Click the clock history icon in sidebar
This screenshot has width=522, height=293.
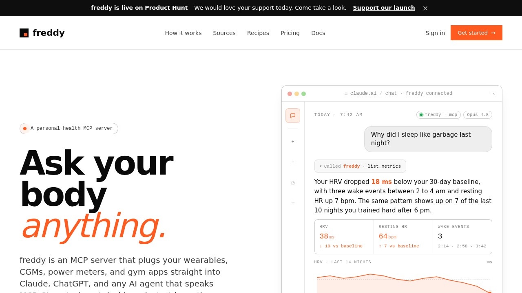(293, 183)
